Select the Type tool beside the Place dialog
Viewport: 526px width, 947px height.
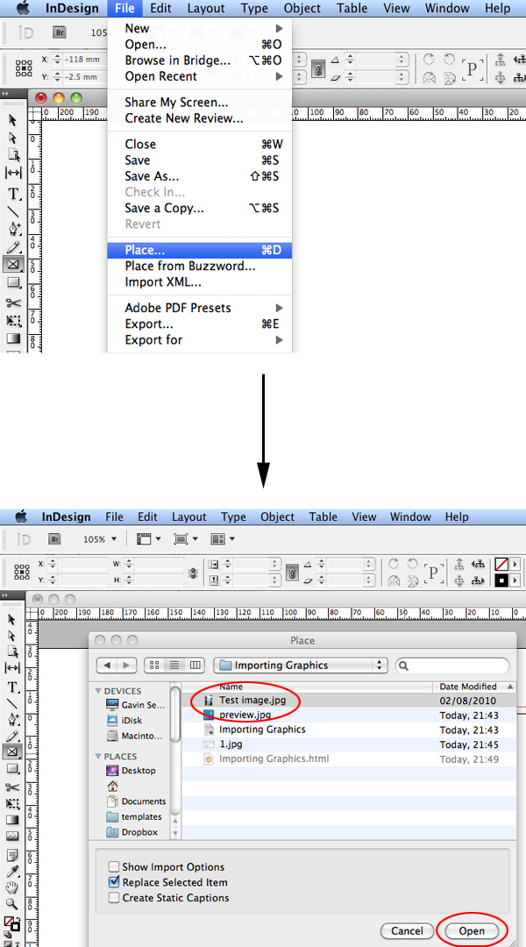12,687
